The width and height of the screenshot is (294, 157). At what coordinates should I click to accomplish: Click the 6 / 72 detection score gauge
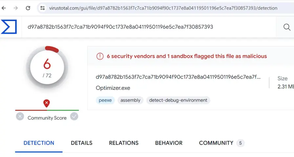click(x=47, y=67)
